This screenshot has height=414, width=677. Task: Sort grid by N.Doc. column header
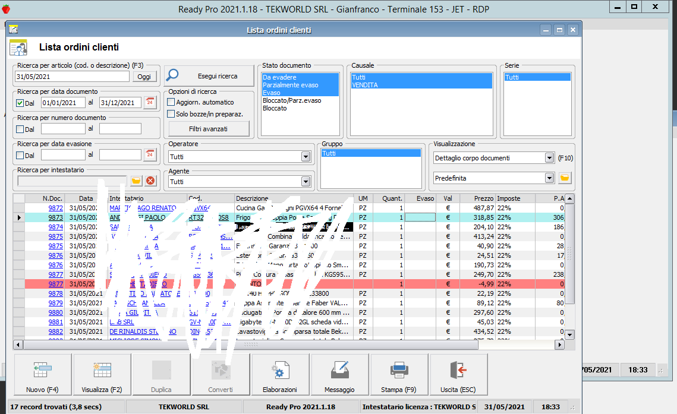point(45,198)
